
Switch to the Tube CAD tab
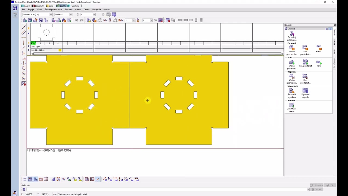73,6
